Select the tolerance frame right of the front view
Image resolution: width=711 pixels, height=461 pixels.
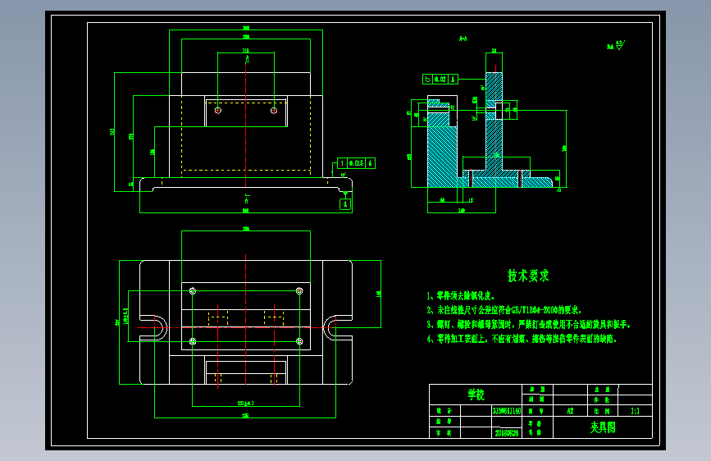coord(357,163)
